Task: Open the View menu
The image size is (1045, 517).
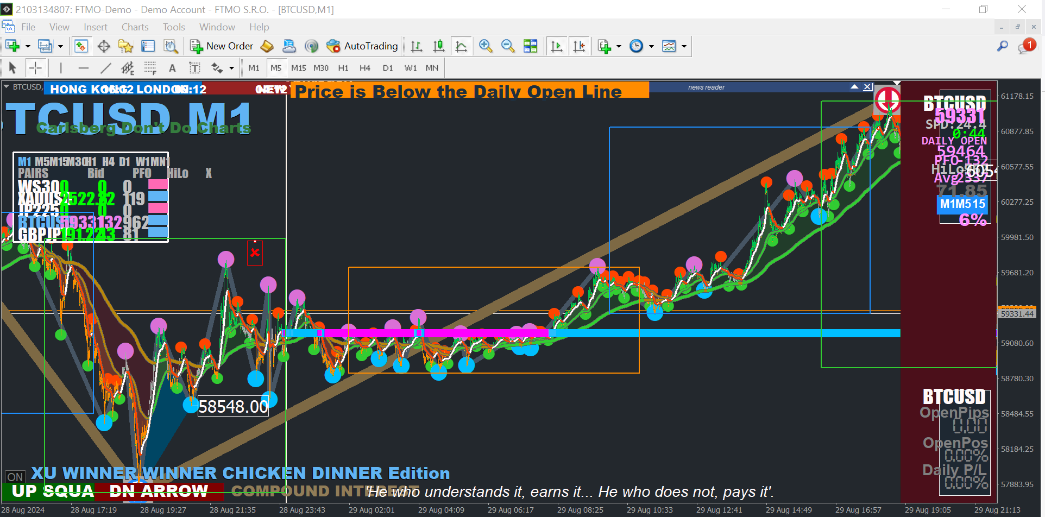Action: click(59, 27)
